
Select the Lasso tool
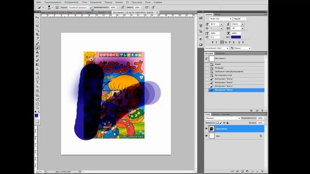point(37,26)
